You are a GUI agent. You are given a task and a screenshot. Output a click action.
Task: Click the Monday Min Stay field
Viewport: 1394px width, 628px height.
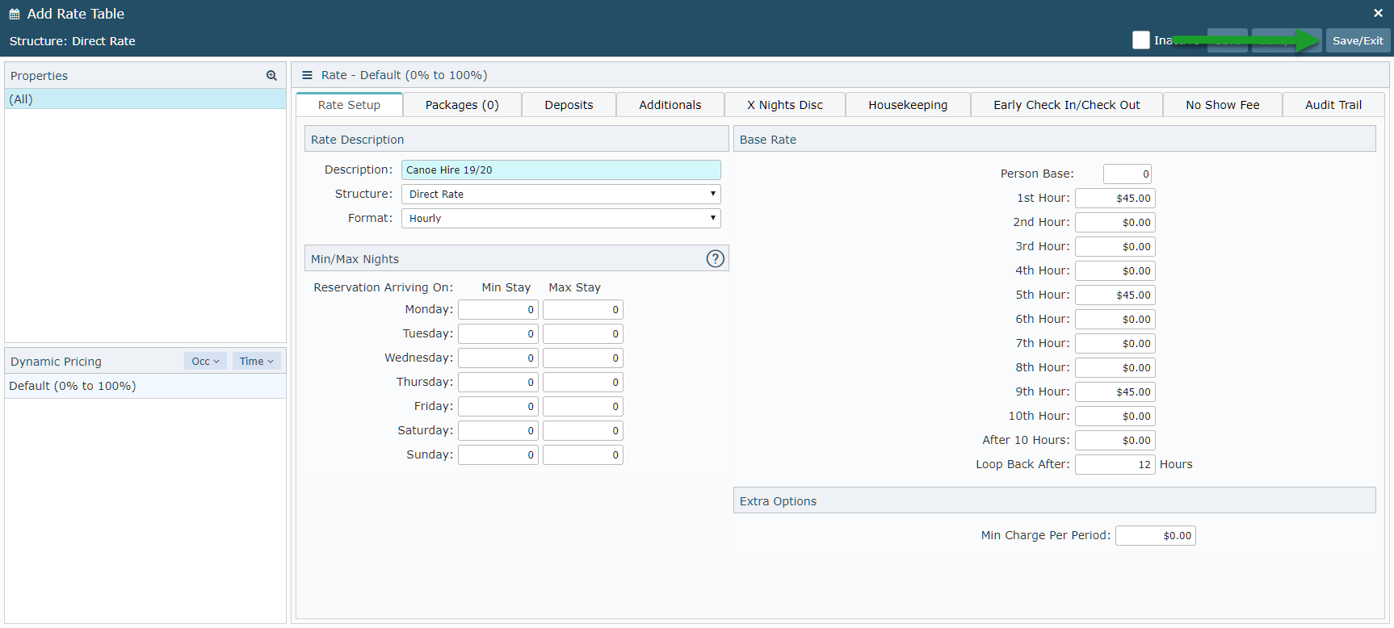coord(498,310)
